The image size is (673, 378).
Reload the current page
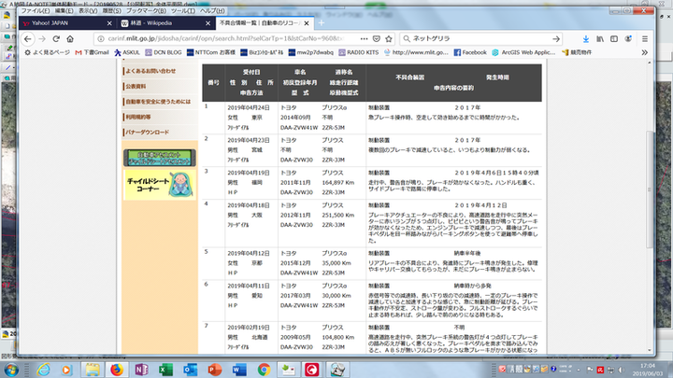tap(56, 39)
